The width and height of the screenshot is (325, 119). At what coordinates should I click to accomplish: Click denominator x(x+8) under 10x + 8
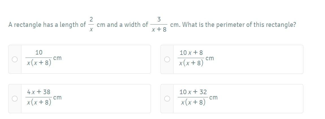point(191,63)
